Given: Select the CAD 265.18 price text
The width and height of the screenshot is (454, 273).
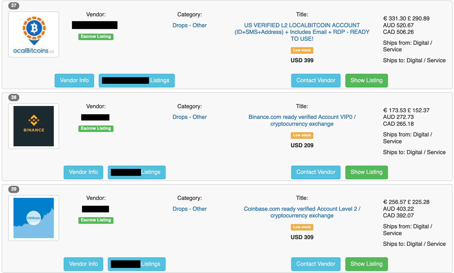Looking at the screenshot, I should click(398, 124).
